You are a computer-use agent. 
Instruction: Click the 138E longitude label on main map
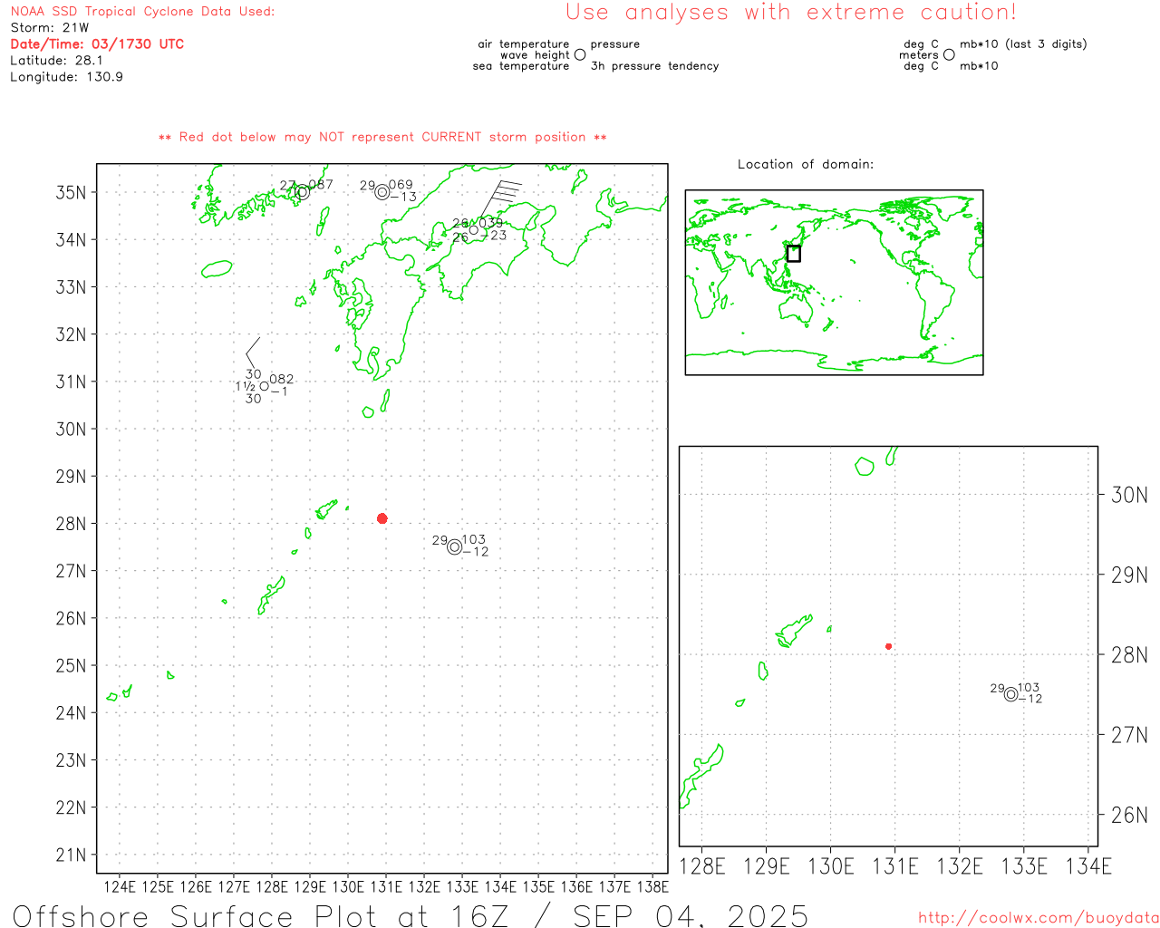(x=652, y=886)
